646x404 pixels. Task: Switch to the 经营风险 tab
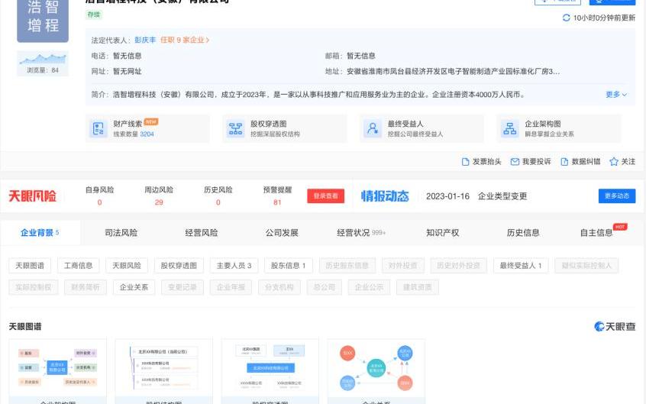[x=202, y=232]
